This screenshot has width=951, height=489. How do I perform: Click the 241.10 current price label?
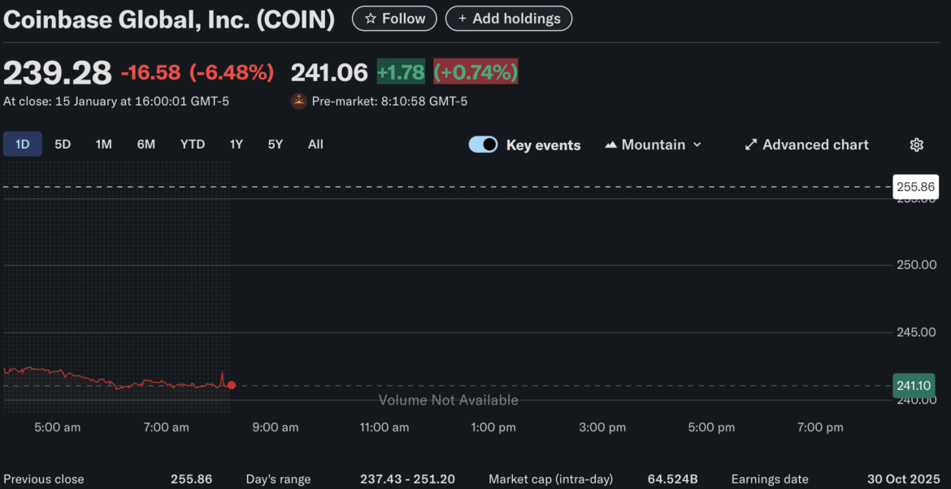coord(914,386)
